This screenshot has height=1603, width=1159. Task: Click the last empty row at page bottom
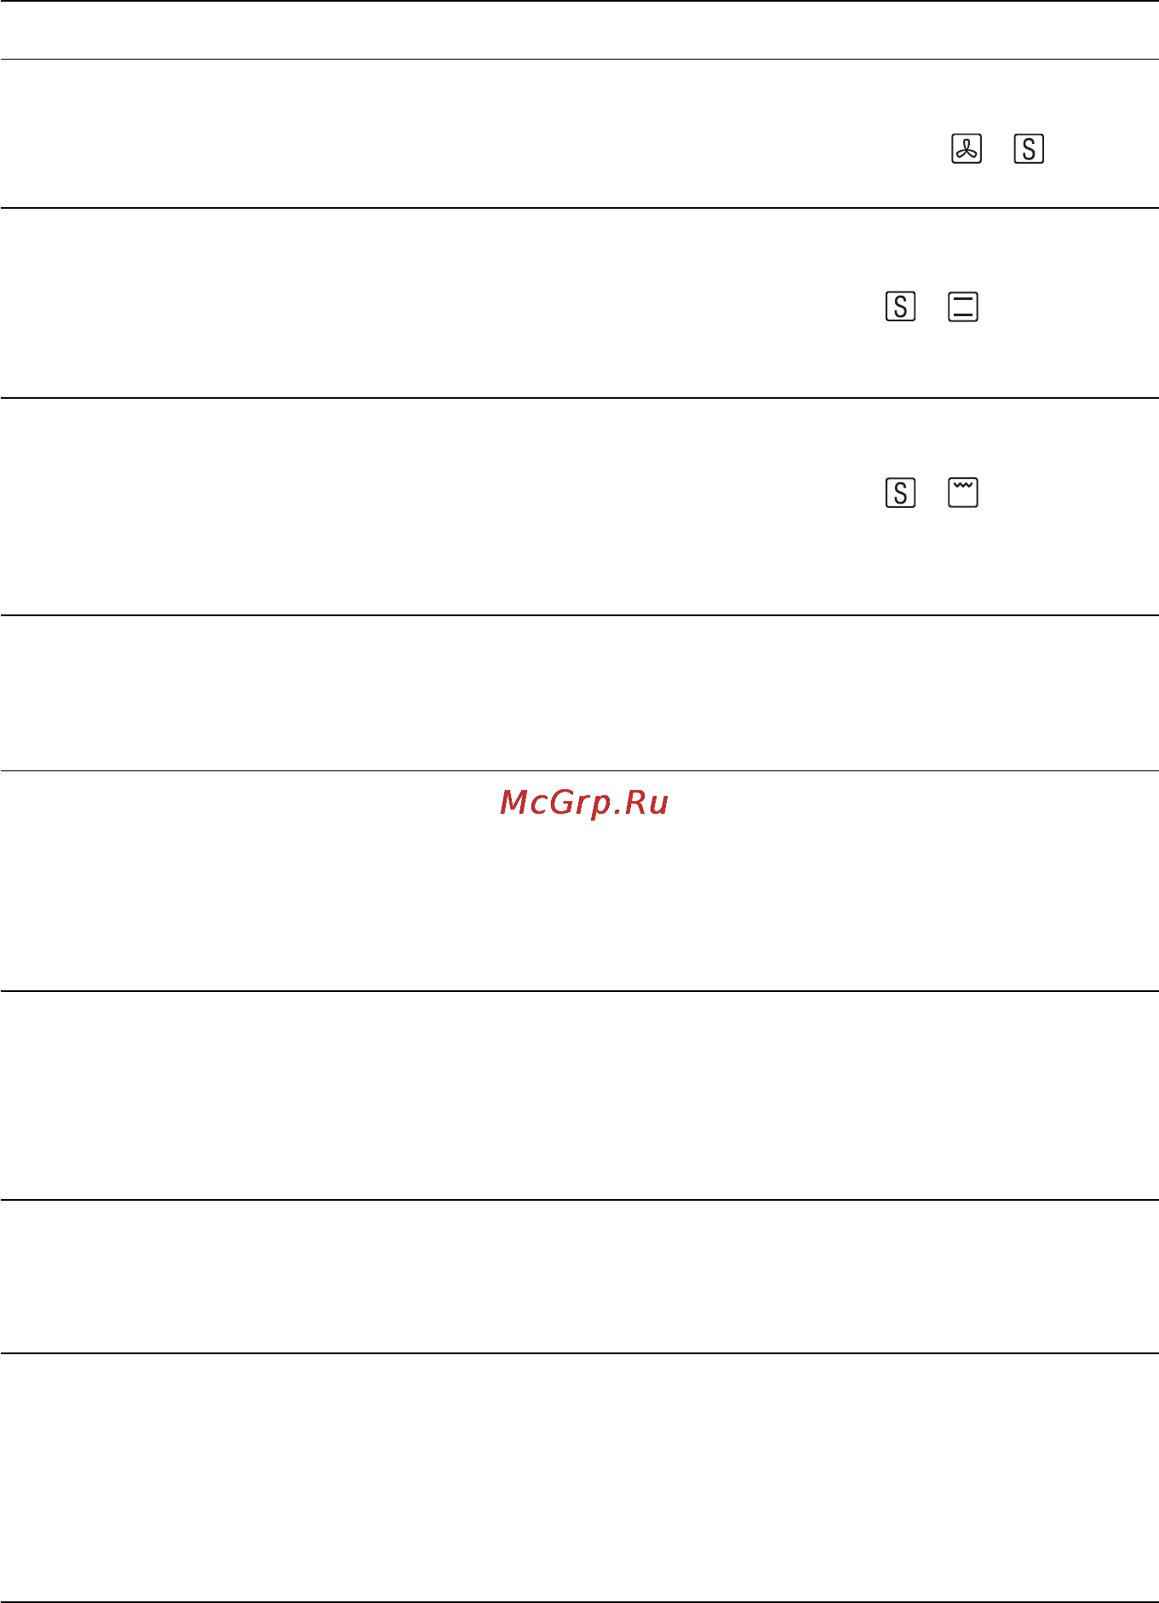tap(579, 1478)
